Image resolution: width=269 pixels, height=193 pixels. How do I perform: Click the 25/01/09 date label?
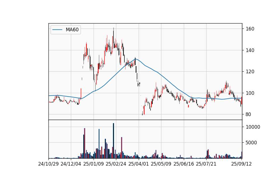(x=94, y=164)
